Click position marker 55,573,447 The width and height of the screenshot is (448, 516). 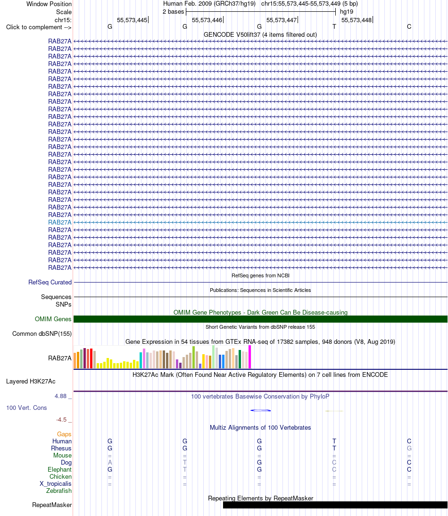282,20
